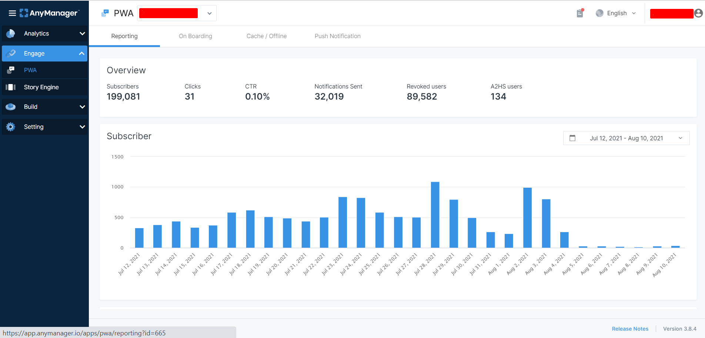Click the Build sidebar icon
Image resolution: width=705 pixels, height=338 pixels.
tap(11, 107)
